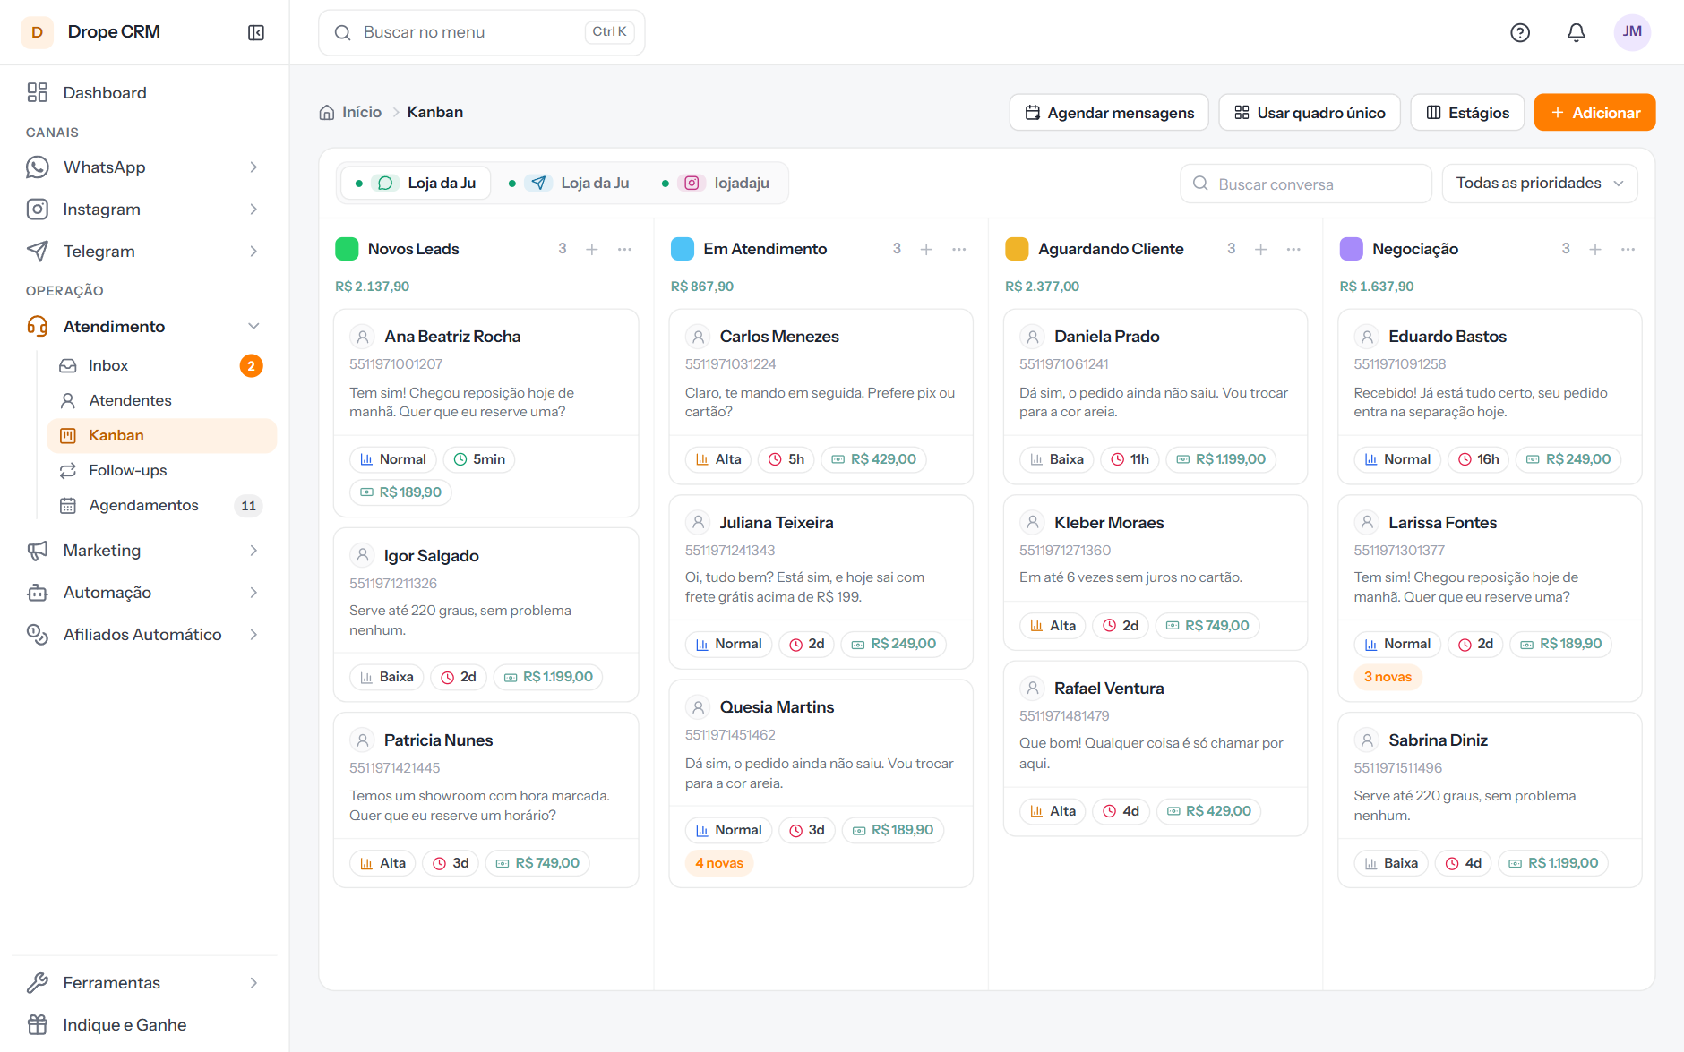The image size is (1684, 1052).
Task: Open Em Atendimento column options menu
Action: (959, 249)
